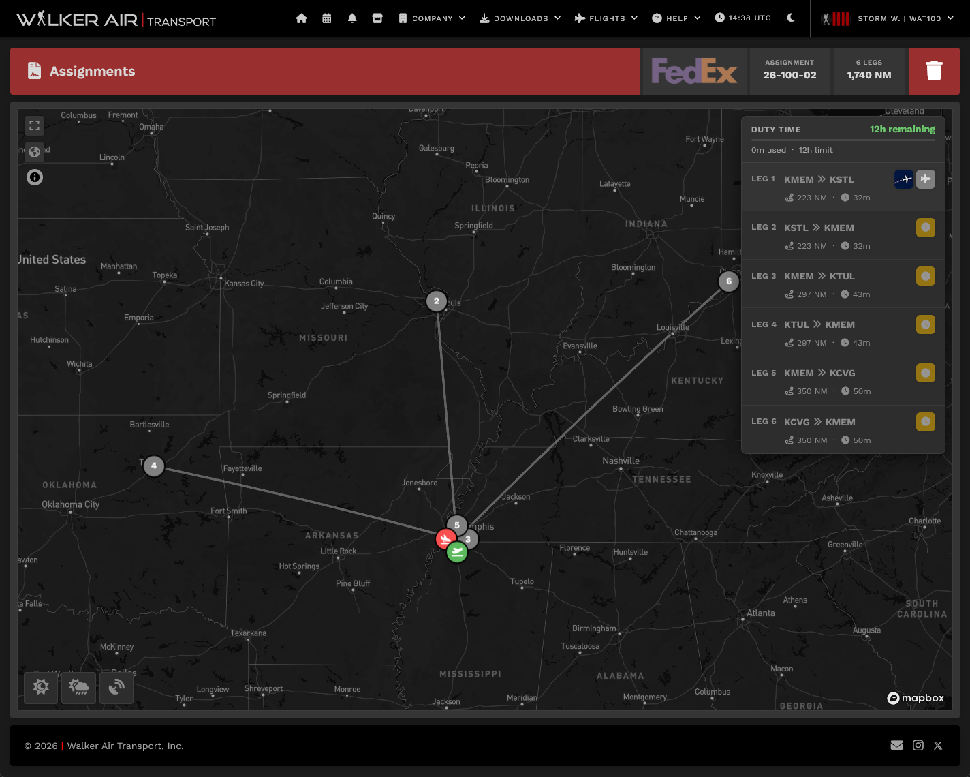Open the store icon in navbar
The width and height of the screenshot is (970, 777).
377,18
